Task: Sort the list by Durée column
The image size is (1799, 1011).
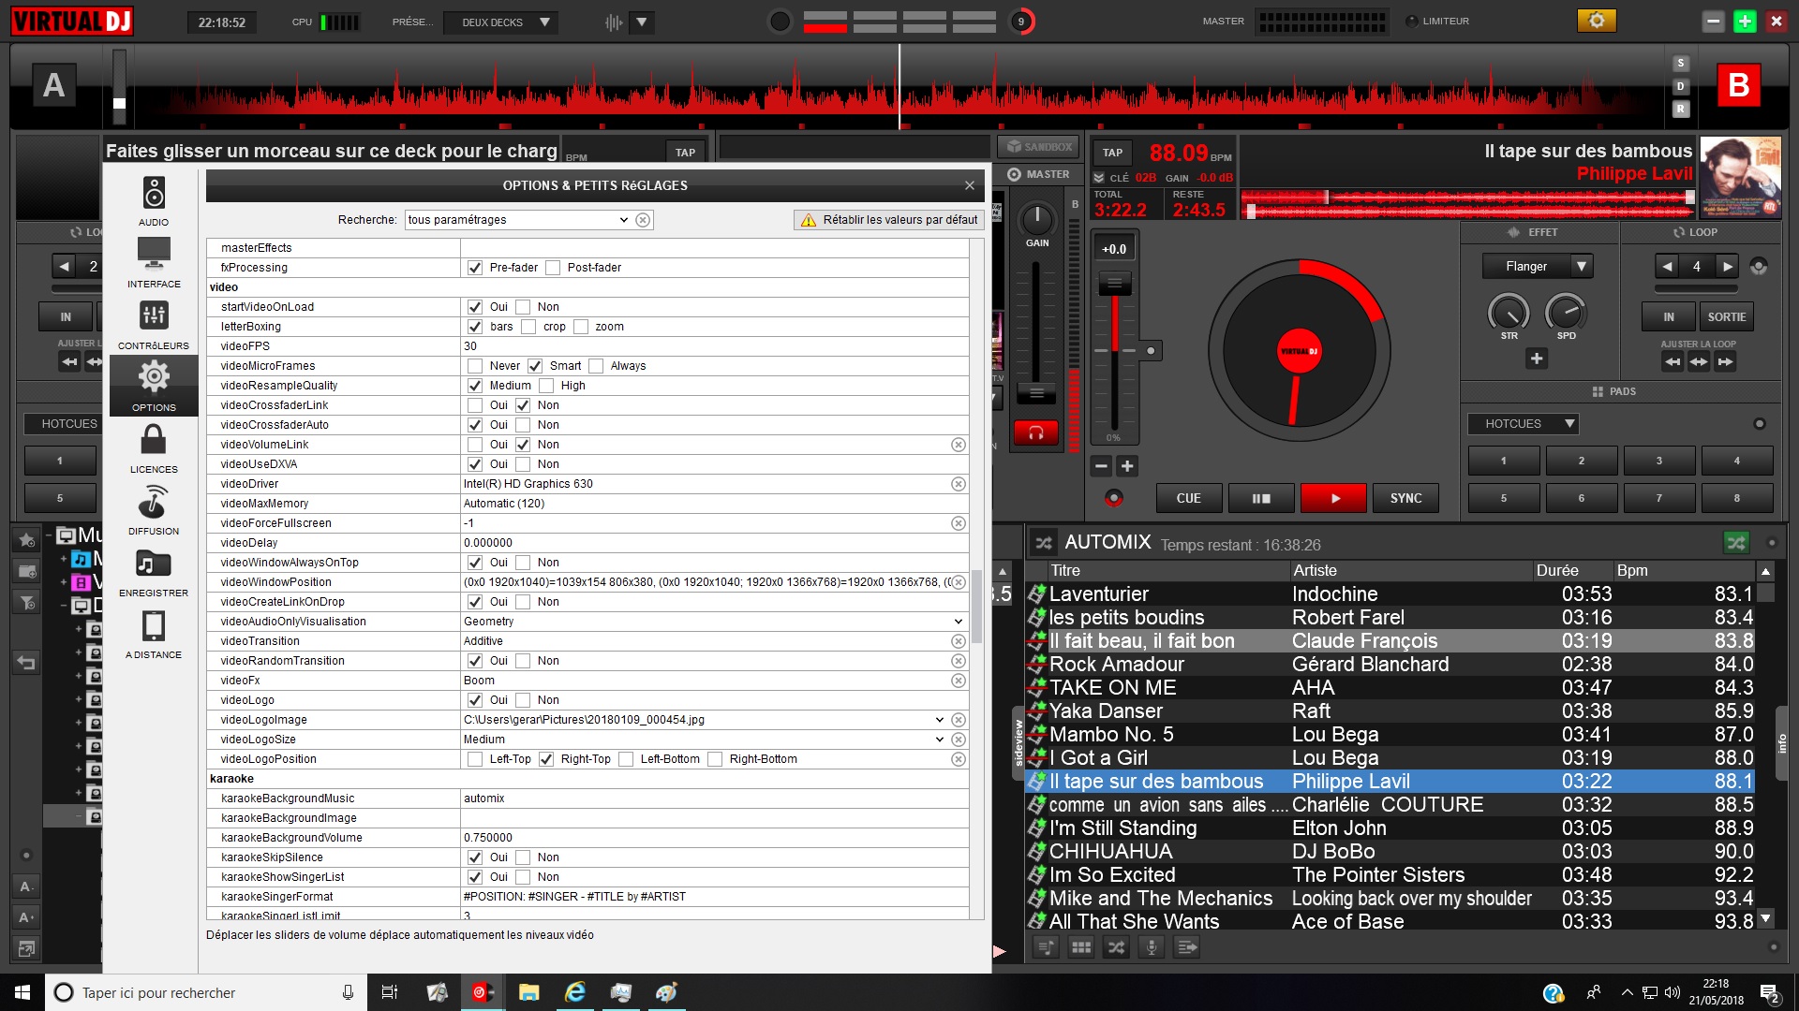Action: point(1572,570)
